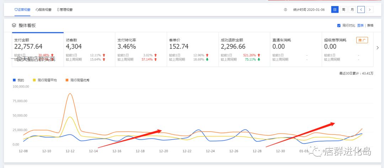Select the 日 daily period button

(x=335, y=10)
